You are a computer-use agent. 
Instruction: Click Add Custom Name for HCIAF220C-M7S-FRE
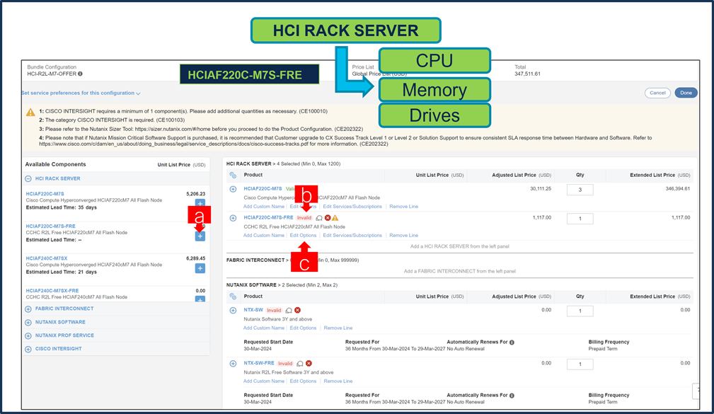[264, 236]
